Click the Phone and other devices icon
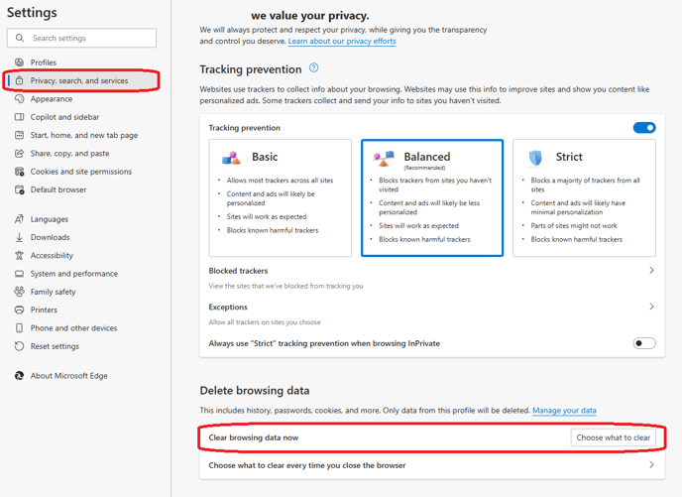Image resolution: width=682 pixels, height=497 pixels. click(19, 328)
